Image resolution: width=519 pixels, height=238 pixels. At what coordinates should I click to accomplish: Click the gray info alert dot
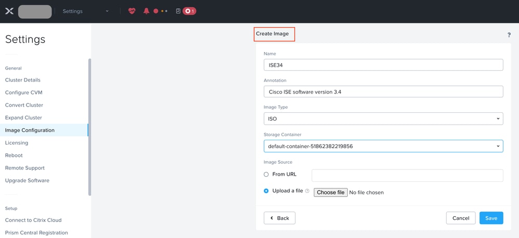tap(166, 11)
